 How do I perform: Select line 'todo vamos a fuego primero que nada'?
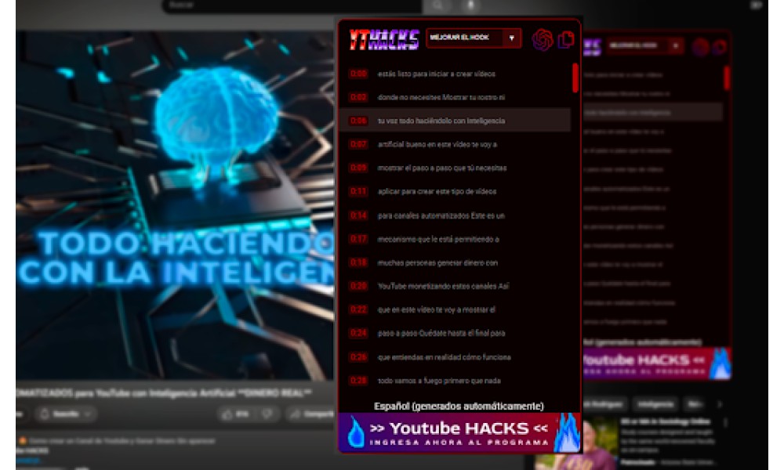(x=439, y=380)
